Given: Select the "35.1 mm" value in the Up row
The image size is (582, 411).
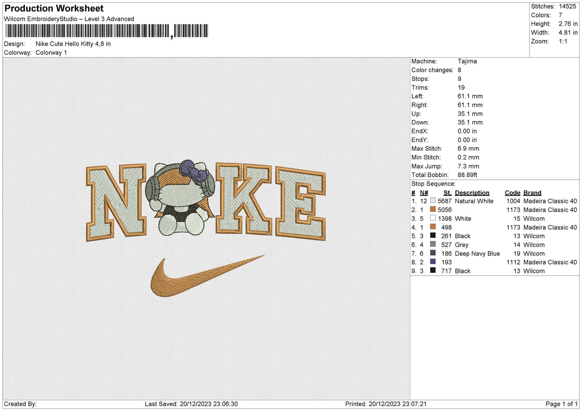Looking at the screenshot, I should click(470, 114).
